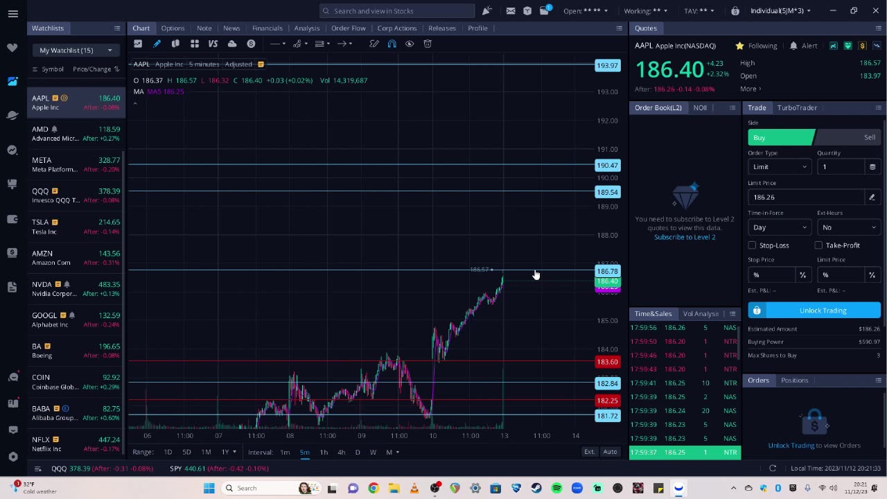The width and height of the screenshot is (887, 499).
Task: Open Chrome from the taskbar
Action: click(x=374, y=488)
